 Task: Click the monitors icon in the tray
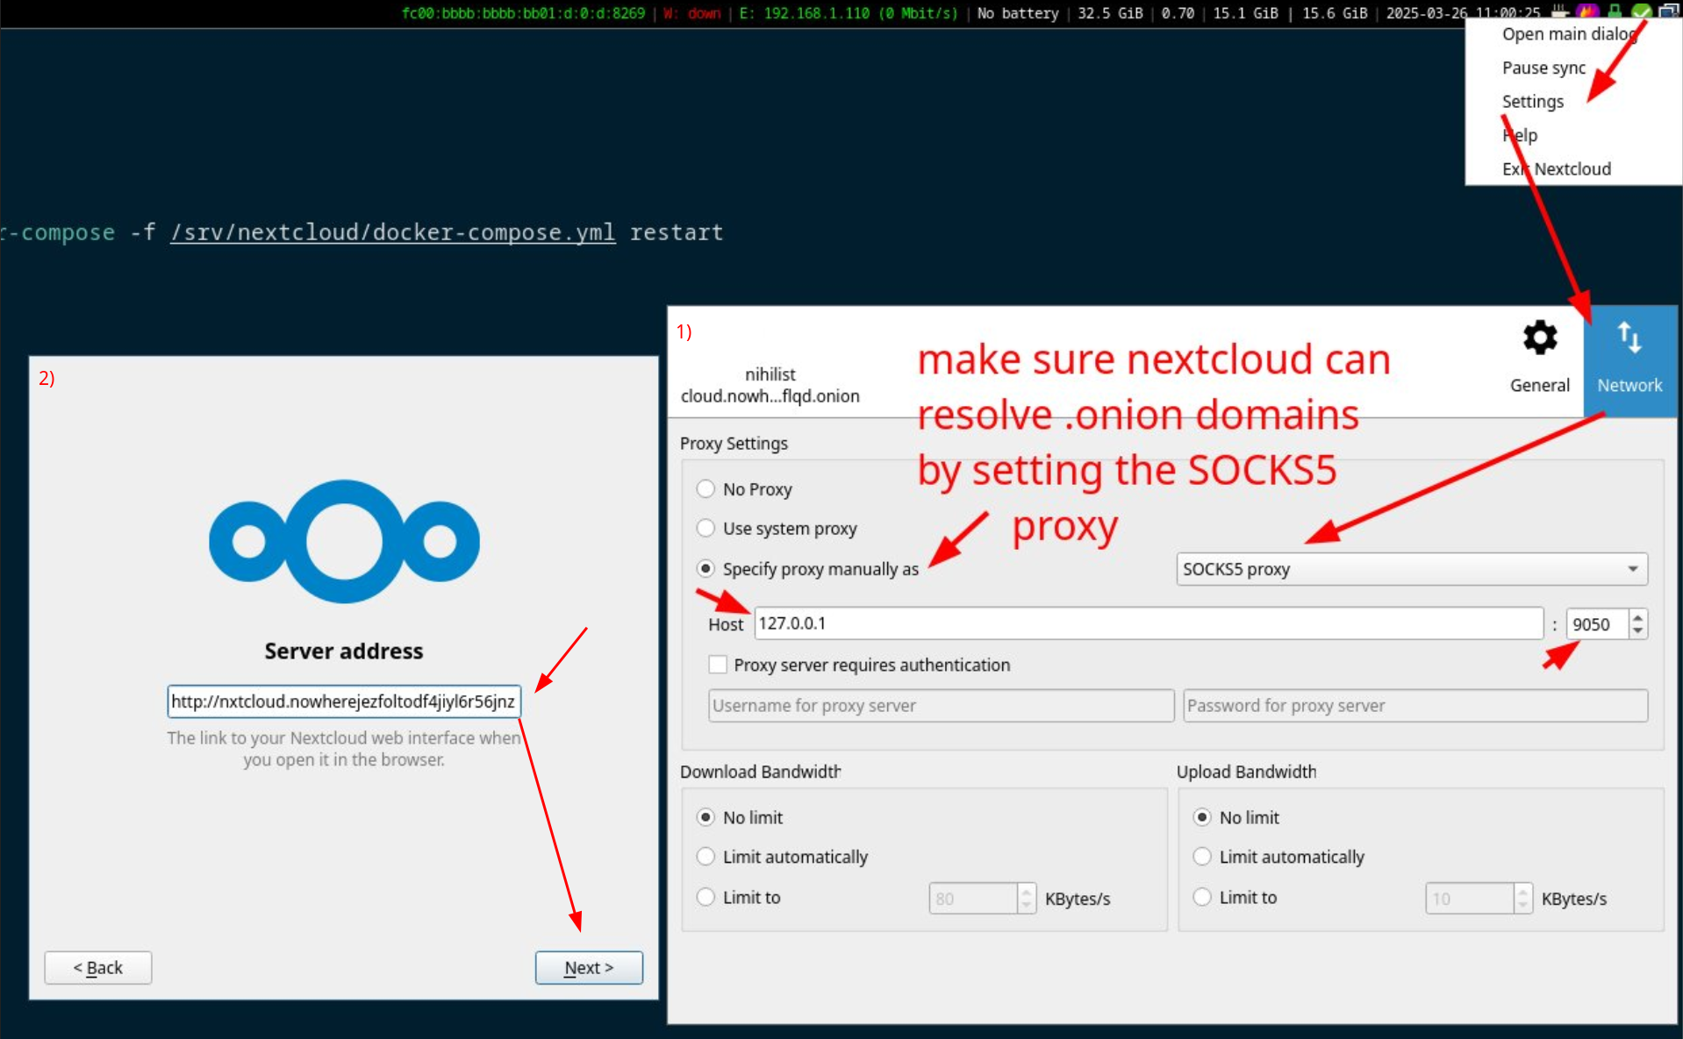pos(1668,12)
